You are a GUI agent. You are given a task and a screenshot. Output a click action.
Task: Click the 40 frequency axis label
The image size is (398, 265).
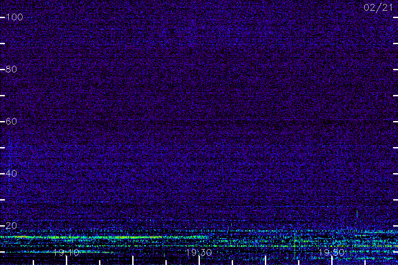(x=11, y=174)
